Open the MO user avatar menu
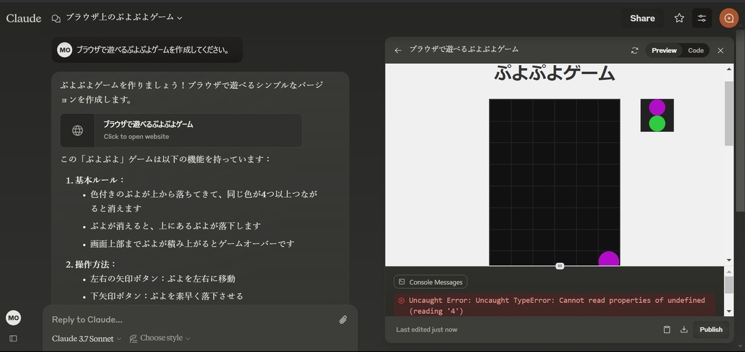745x352 pixels. point(14,318)
